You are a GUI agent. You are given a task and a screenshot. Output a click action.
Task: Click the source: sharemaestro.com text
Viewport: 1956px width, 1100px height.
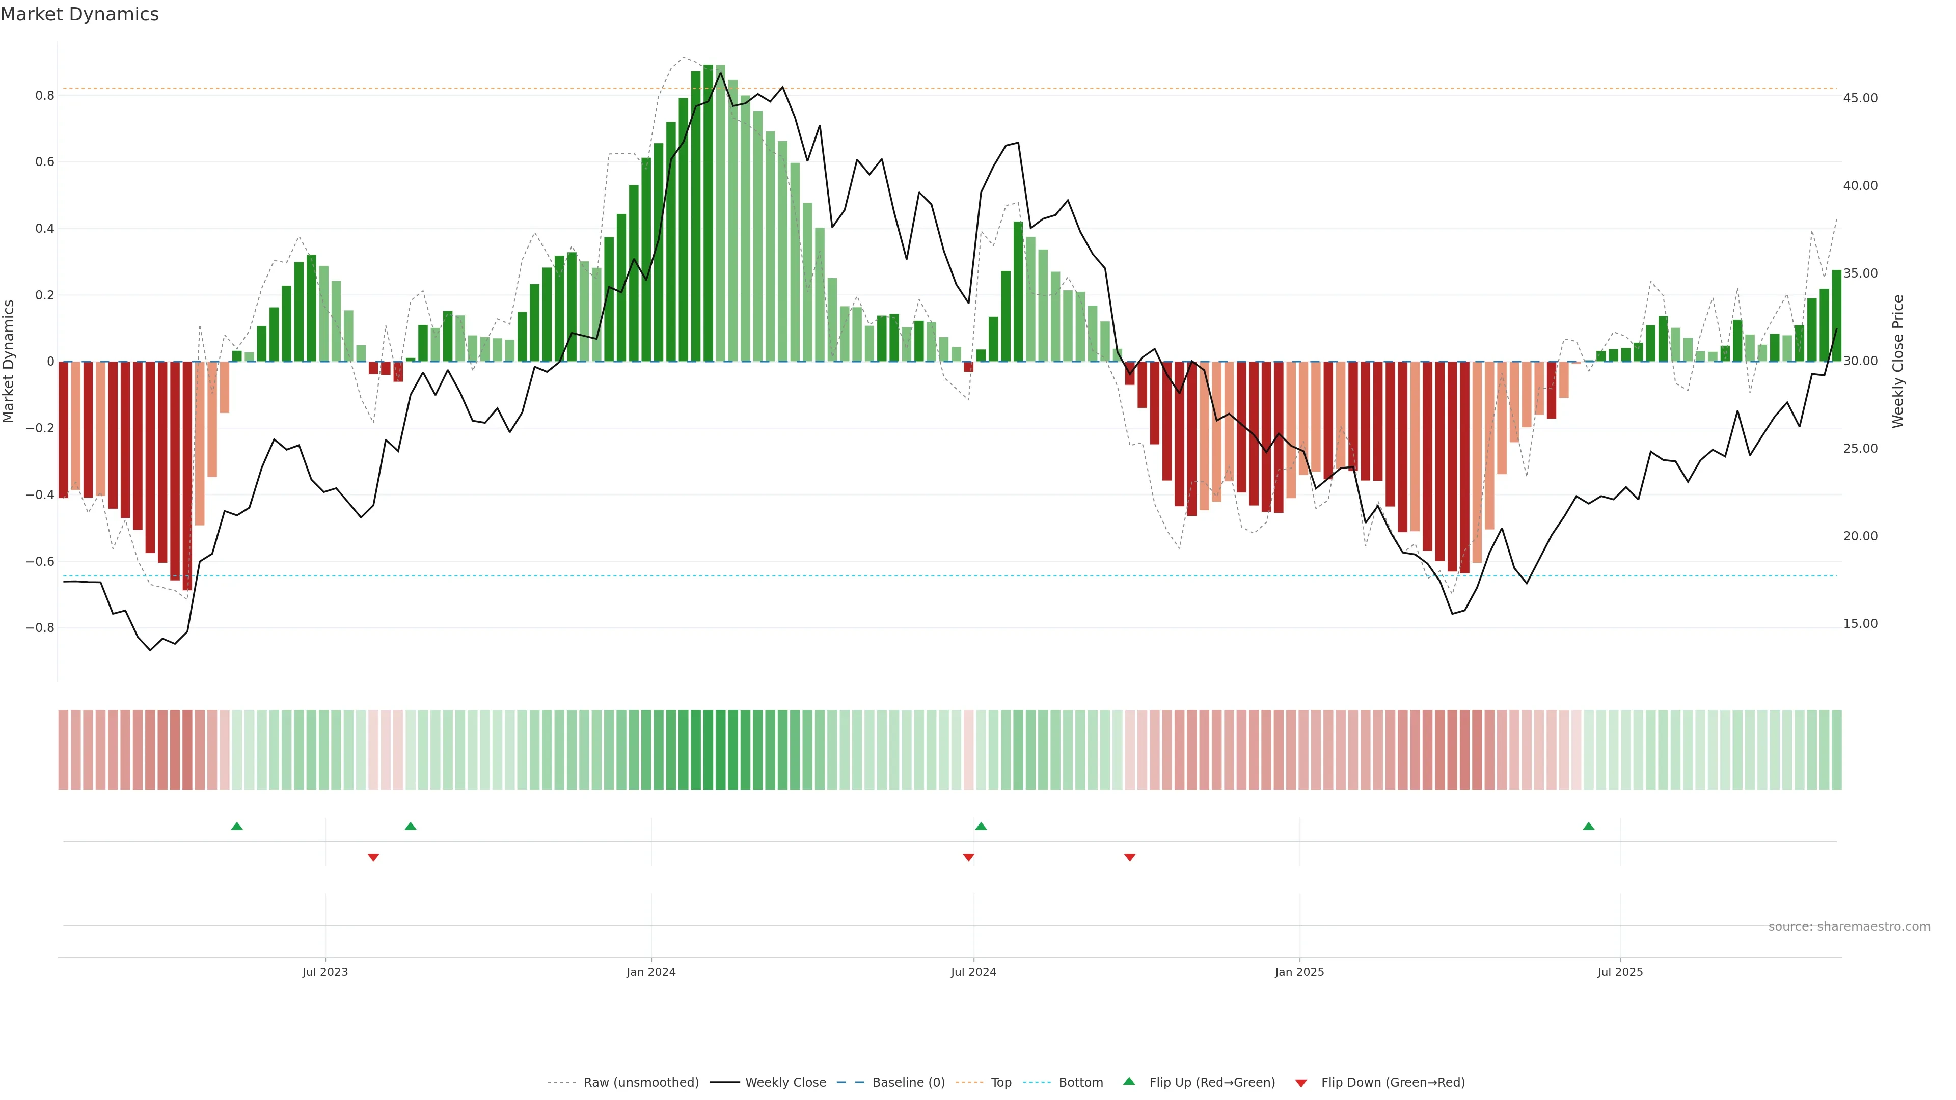[1849, 927]
